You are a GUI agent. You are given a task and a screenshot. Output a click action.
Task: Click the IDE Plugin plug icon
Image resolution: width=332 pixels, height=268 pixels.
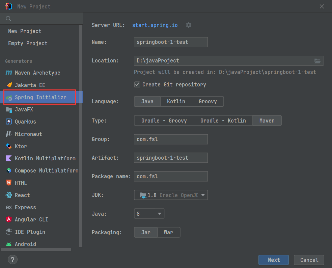pyautogui.click(x=9, y=232)
